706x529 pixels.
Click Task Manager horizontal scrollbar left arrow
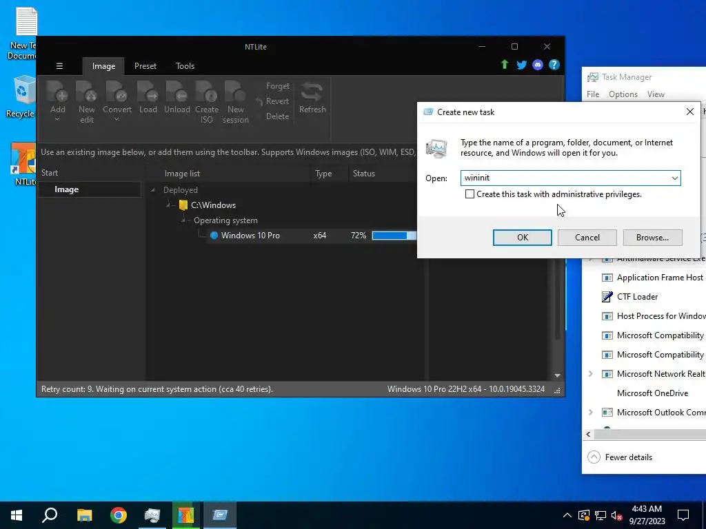pos(589,435)
